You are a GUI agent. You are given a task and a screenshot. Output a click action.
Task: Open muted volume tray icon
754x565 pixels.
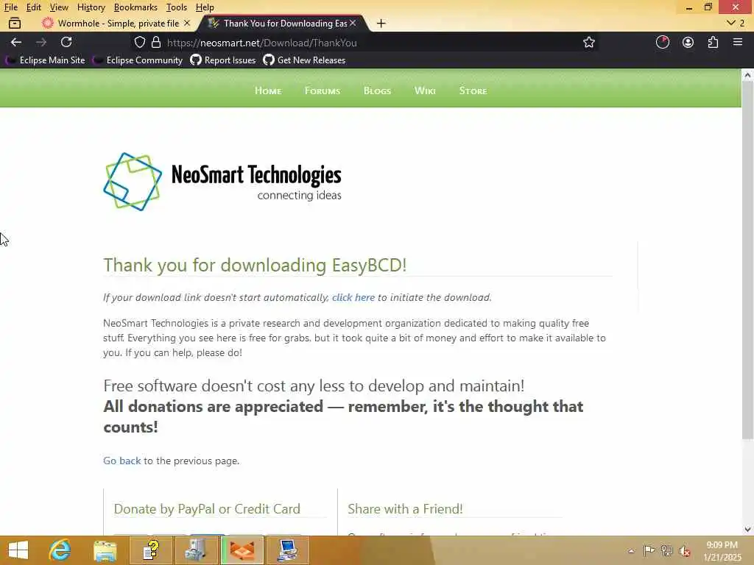point(684,550)
